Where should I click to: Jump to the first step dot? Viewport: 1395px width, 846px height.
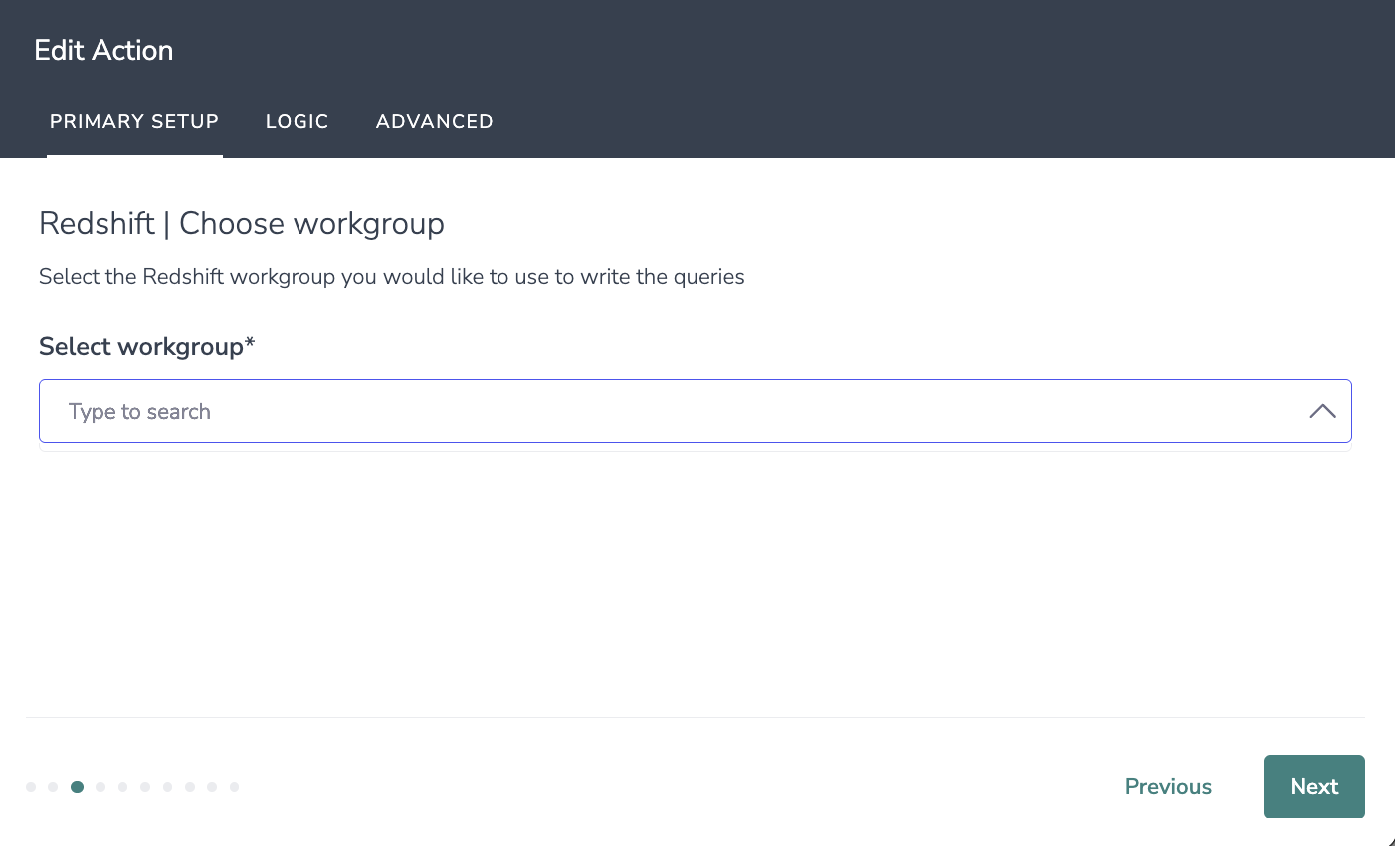[31, 787]
